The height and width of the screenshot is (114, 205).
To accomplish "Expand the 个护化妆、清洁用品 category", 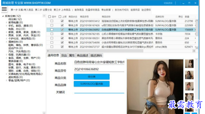I will pyautogui.click(x=6, y=39).
